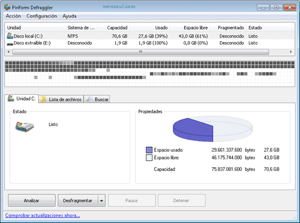This screenshot has width=300, height=223.
Task: Click the 70,6 GB capacity cell in the drive list
Action: click(x=120, y=36)
